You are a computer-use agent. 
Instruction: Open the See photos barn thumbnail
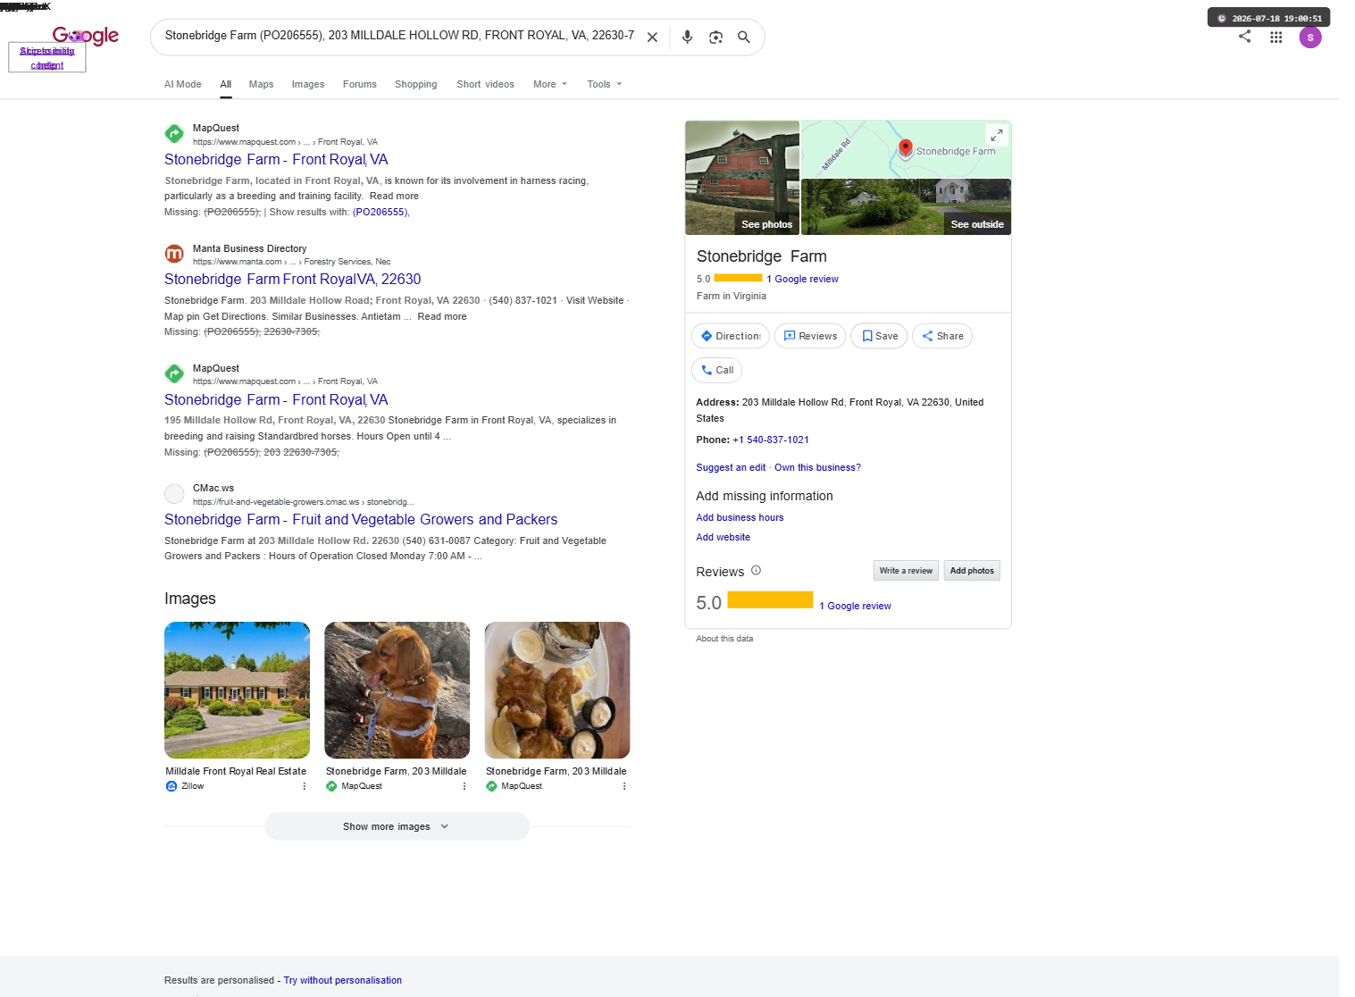[x=742, y=178]
